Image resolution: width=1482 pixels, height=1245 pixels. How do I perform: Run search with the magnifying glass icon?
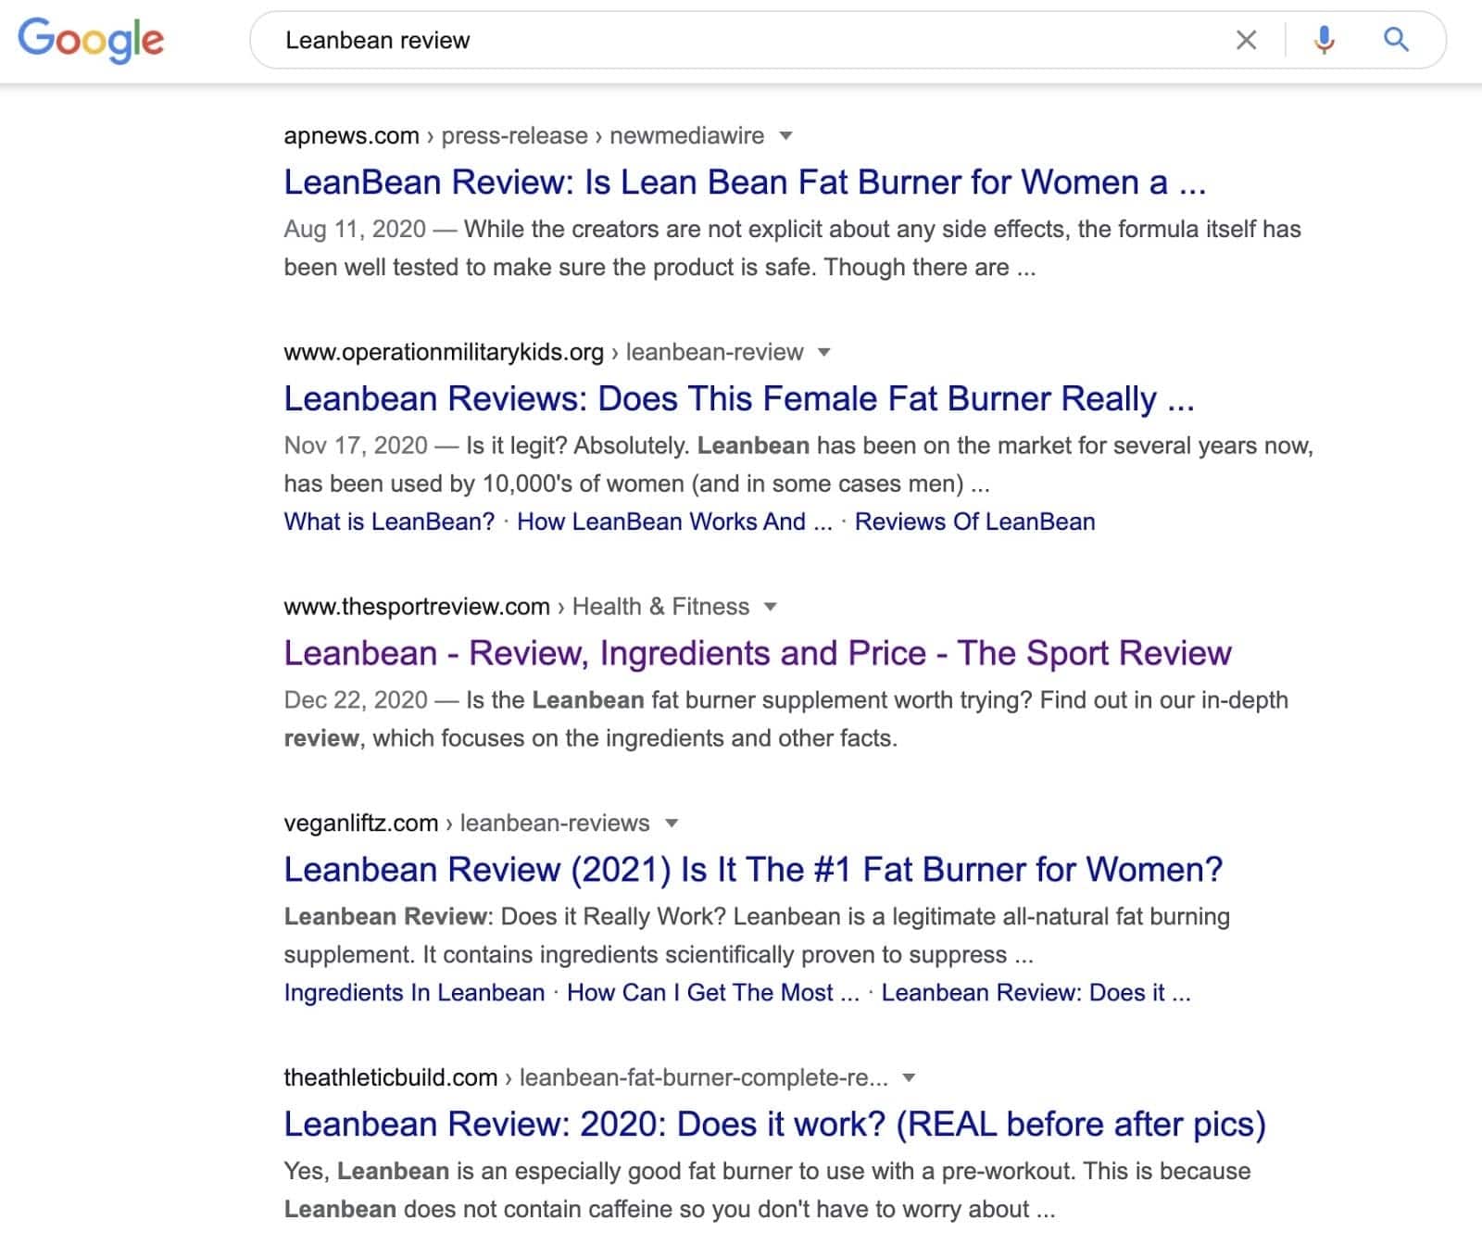click(1396, 40)
